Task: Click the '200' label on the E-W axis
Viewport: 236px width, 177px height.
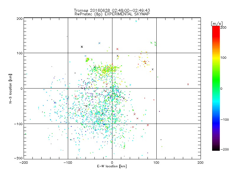Action: pos(201,163)
